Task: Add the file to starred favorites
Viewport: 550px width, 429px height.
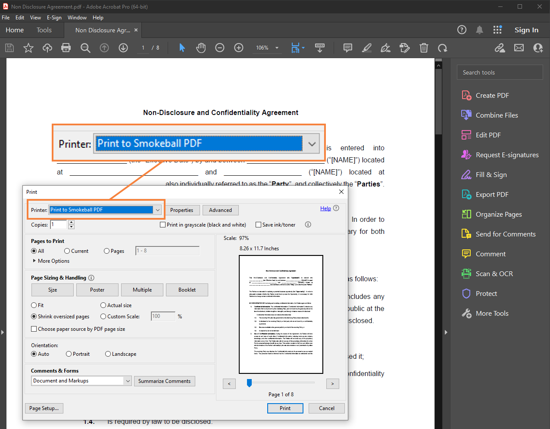Action: tap(28, 48)
